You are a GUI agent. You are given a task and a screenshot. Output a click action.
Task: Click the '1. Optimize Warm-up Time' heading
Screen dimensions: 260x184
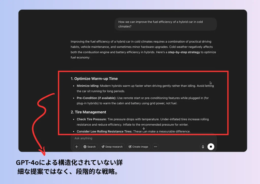(94, 79)
